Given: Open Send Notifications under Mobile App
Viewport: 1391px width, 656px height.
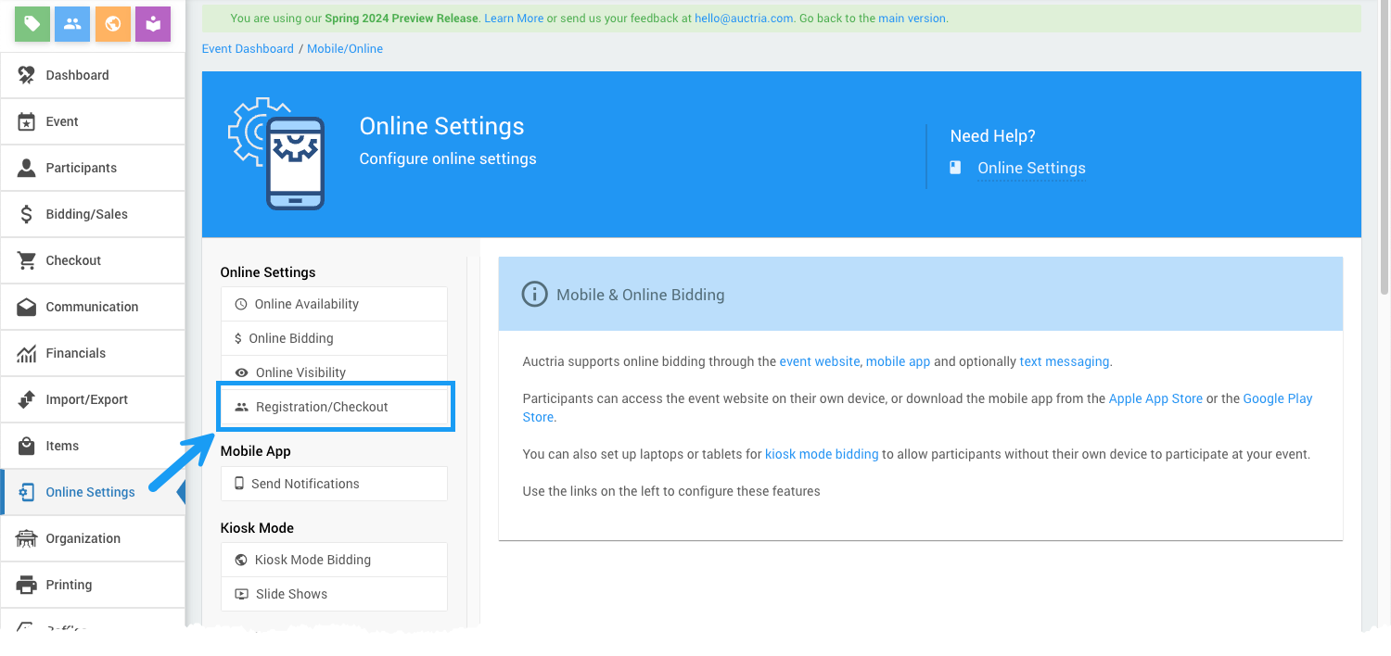Looking at the screenshot, I should 305,484.
